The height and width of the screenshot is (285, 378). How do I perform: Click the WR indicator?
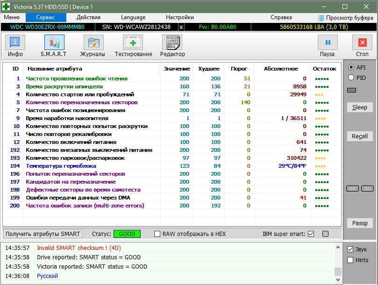click(352, 189)
